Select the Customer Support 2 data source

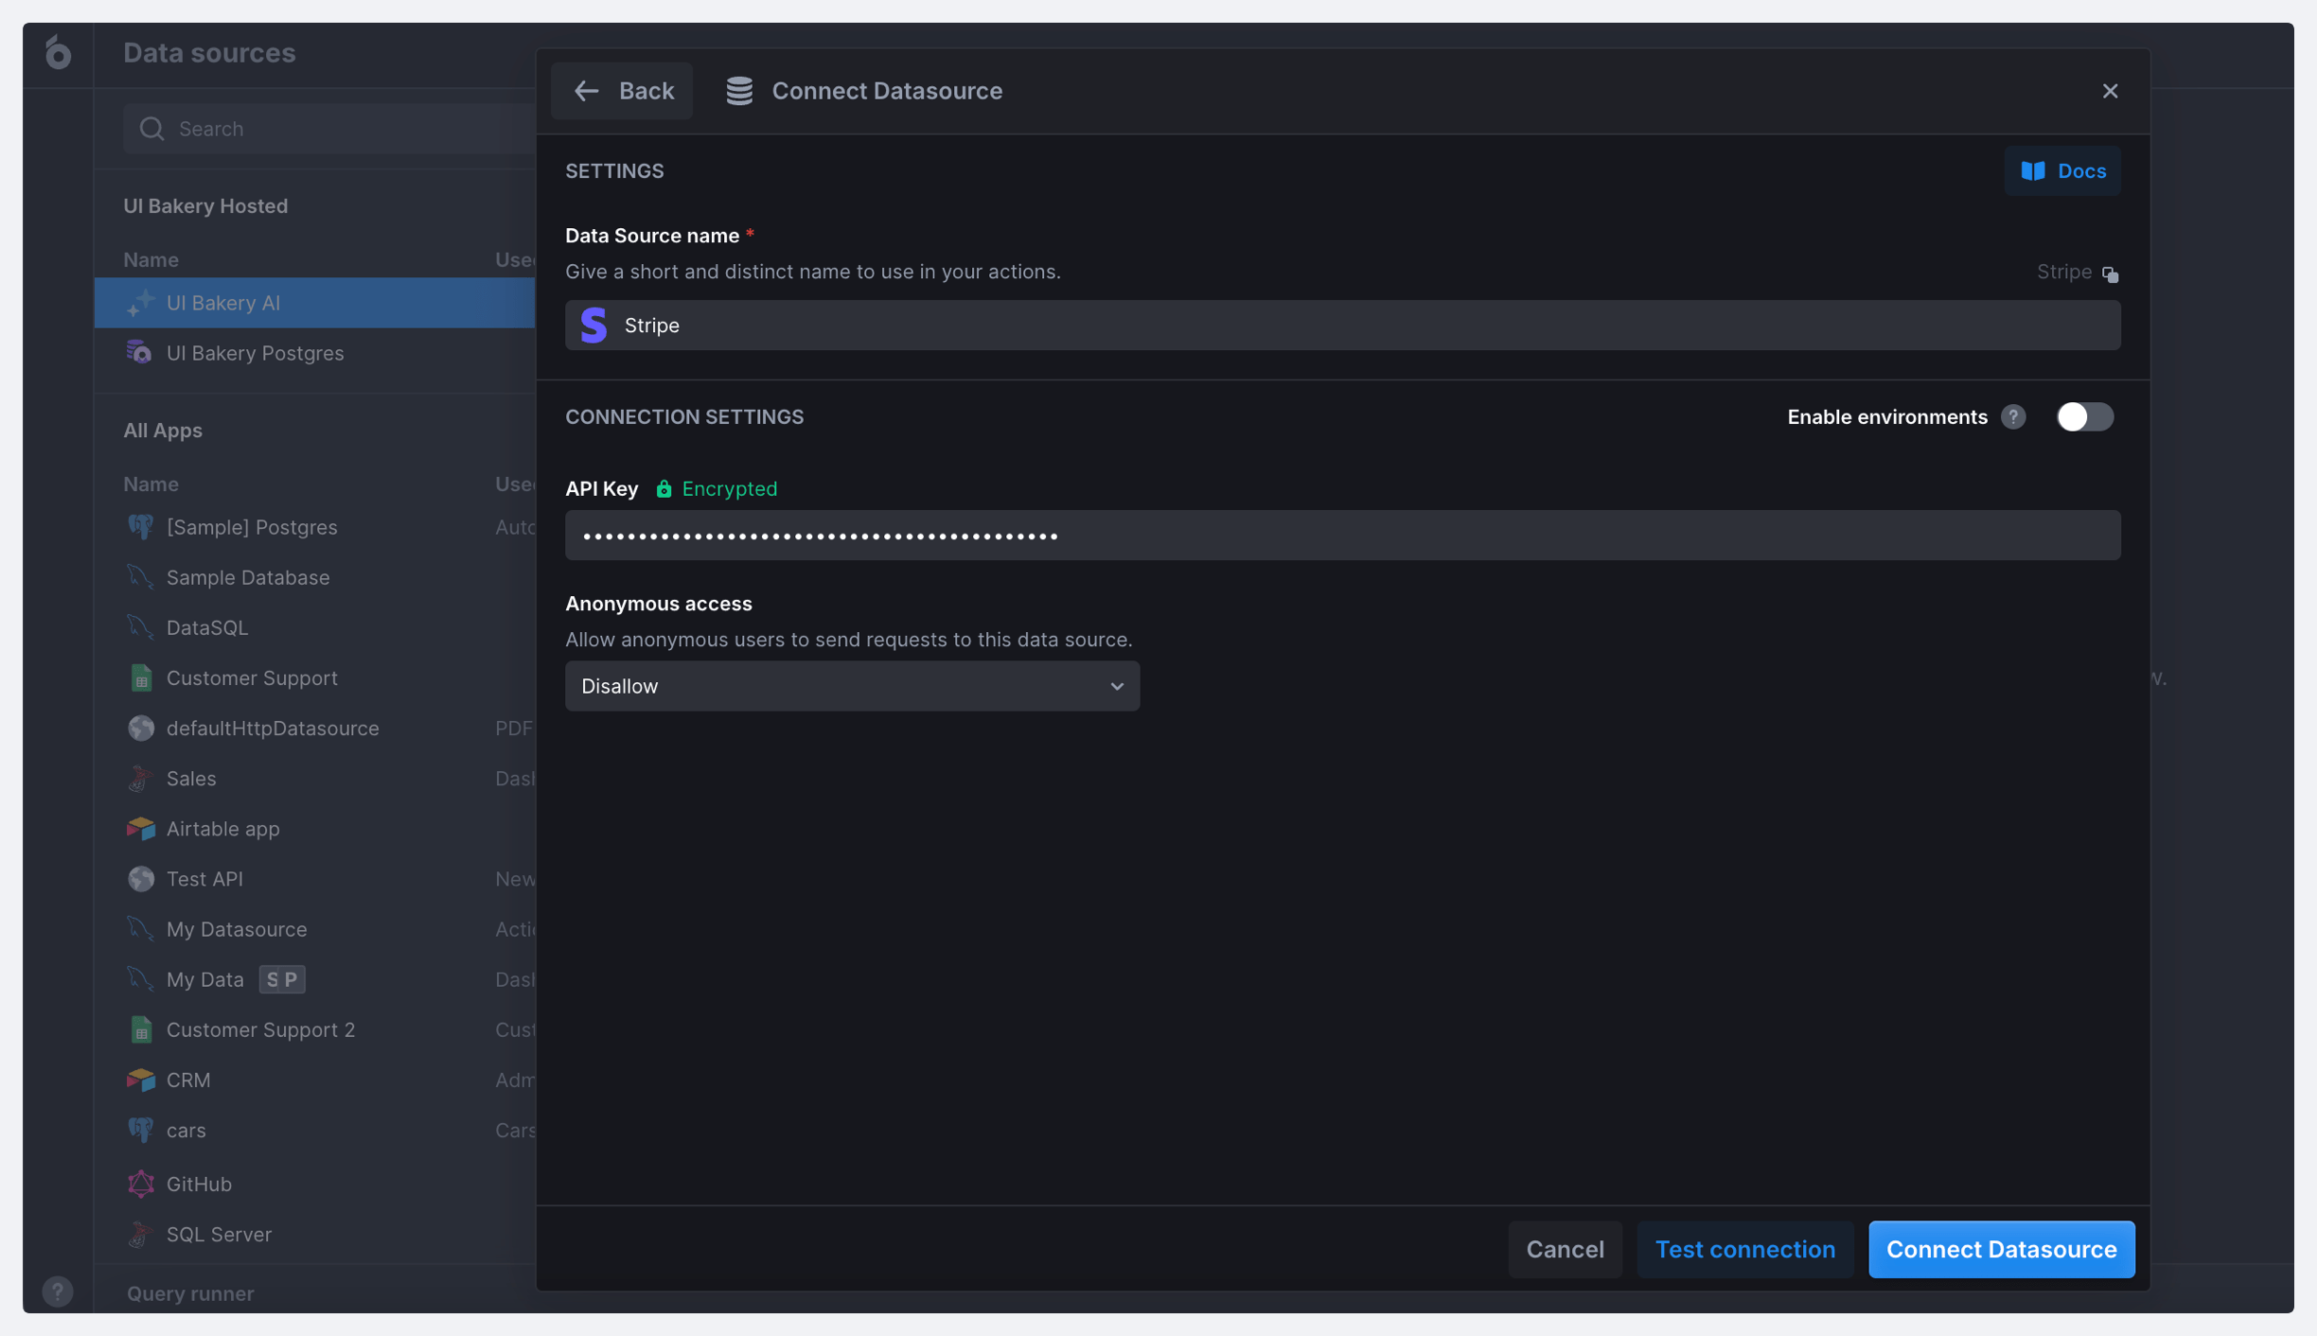click(x=260, y=1029)
